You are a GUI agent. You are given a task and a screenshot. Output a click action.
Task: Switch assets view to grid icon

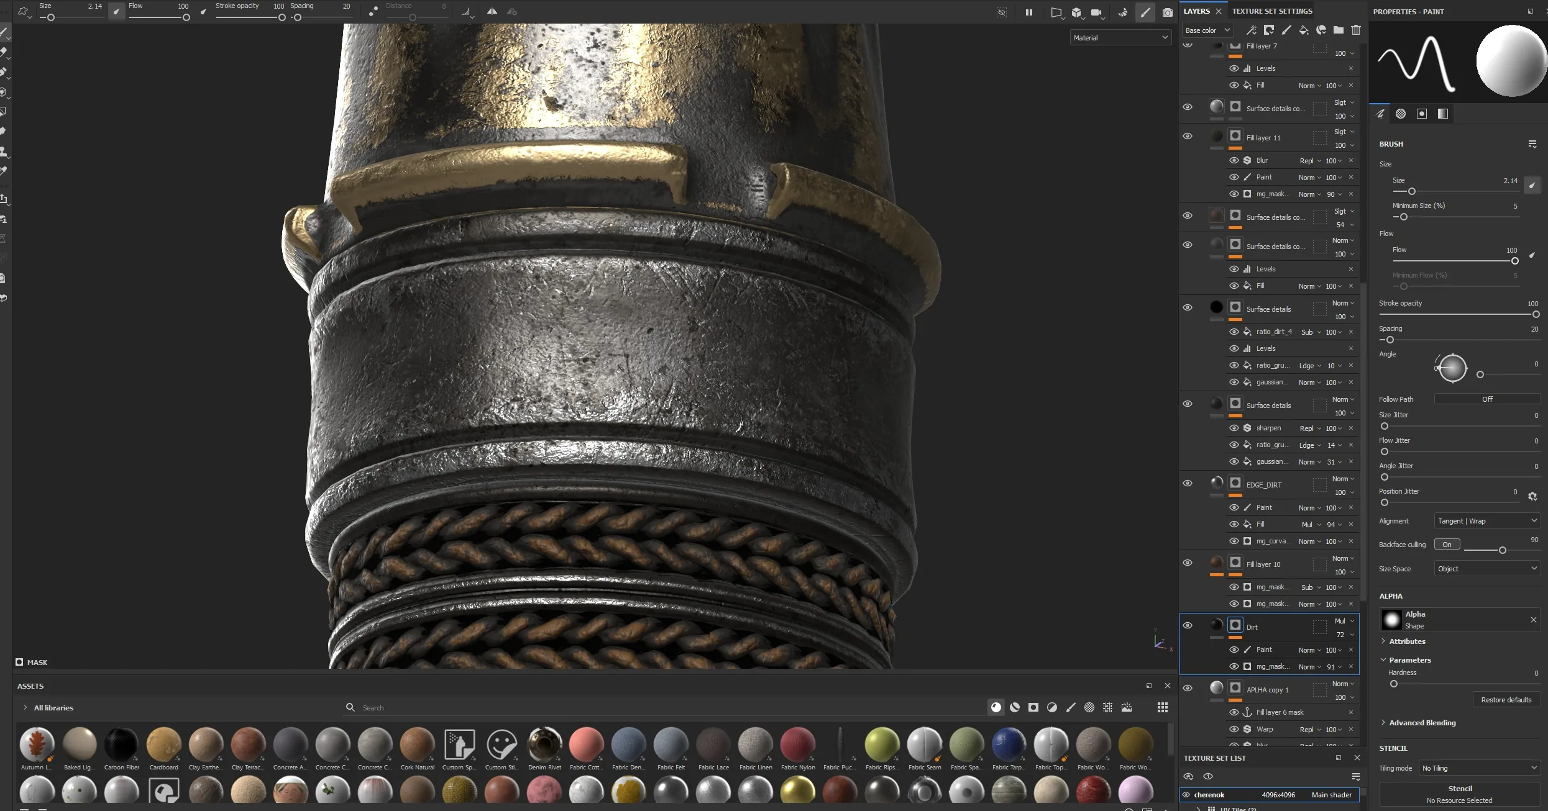(x=1163, y=707)
